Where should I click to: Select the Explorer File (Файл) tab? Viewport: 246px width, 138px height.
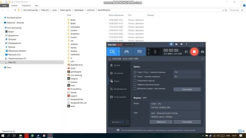tap(4, 5)
